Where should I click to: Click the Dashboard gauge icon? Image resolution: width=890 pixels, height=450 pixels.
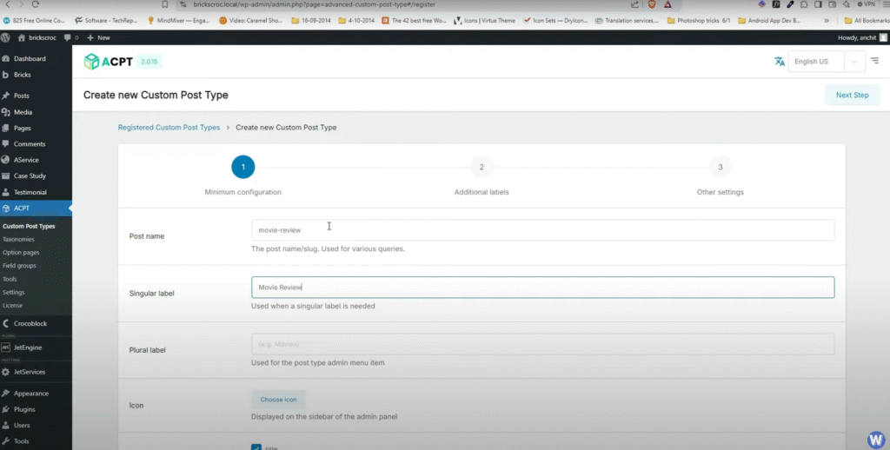(6, 58)
